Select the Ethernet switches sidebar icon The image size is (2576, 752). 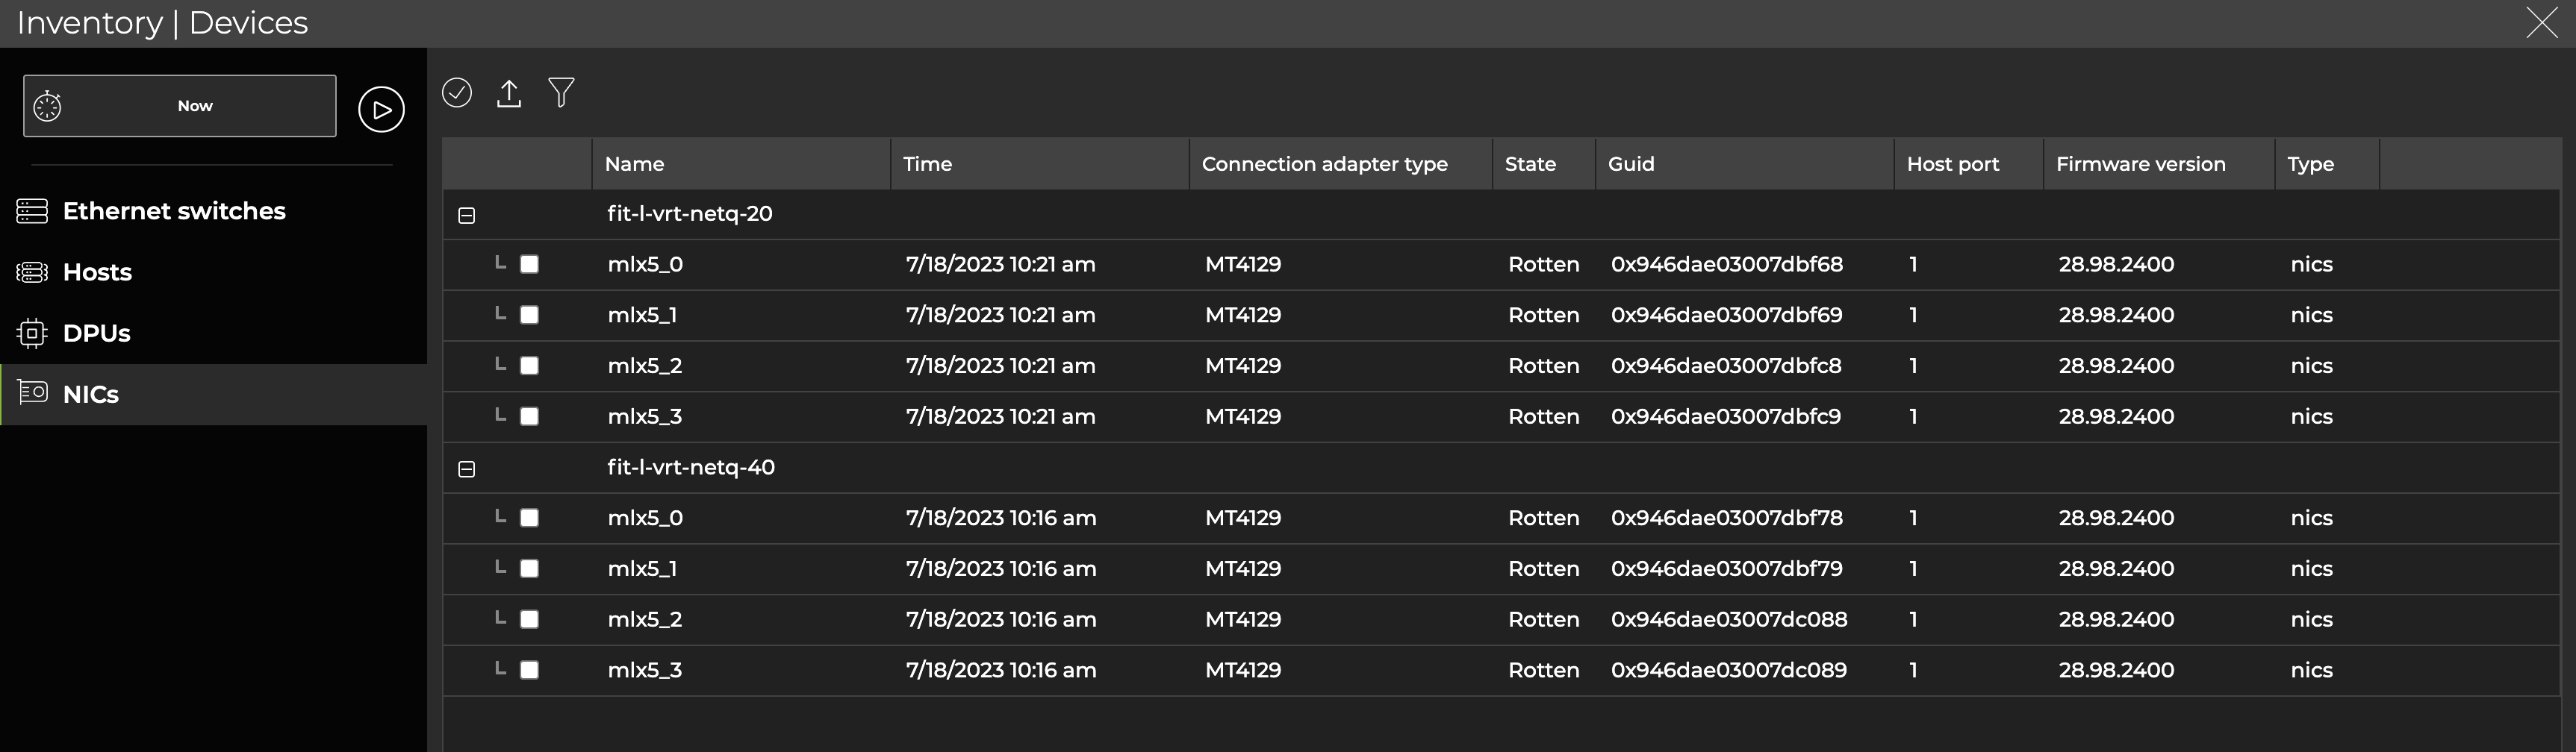32,210
